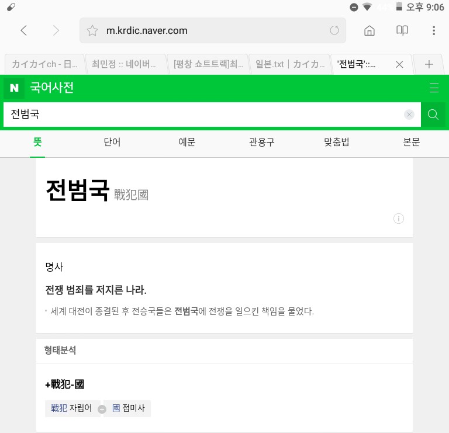The width and height of the screenshot is (449, 433).
Task: Click the Naver N logo
Action: [x=14, y=88]
